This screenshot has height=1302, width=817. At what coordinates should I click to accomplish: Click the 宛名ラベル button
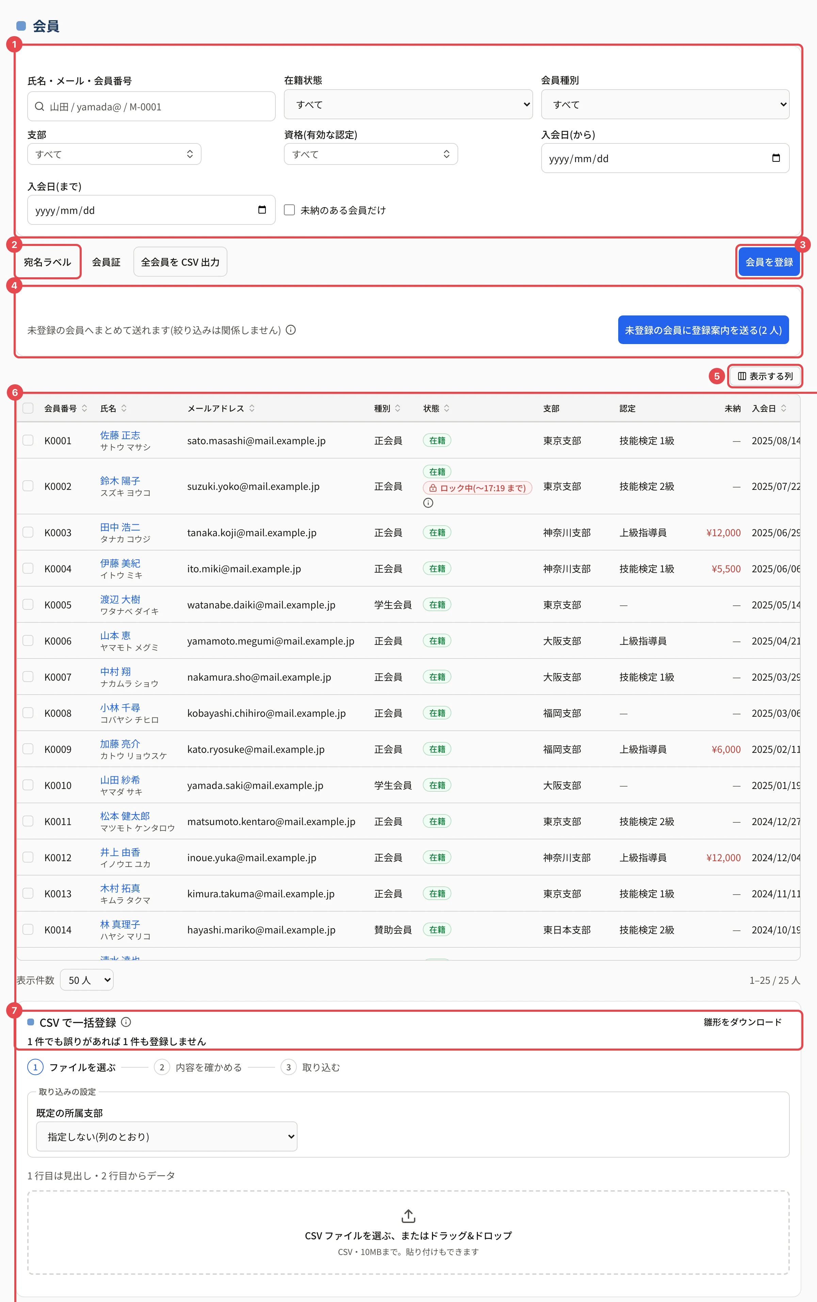(x=48, y=262)
